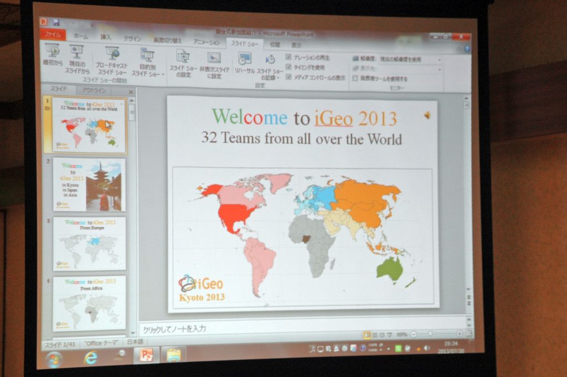
Task: Toggle Play Narrations (ナレーションの再生) checkbox
Action: coord(288,57)
